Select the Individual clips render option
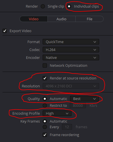The image size is (113, 142). (69, 6)
